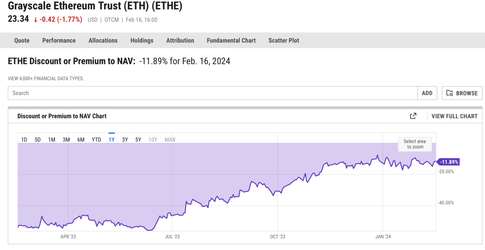Choose the 5Y chart range

138,139
